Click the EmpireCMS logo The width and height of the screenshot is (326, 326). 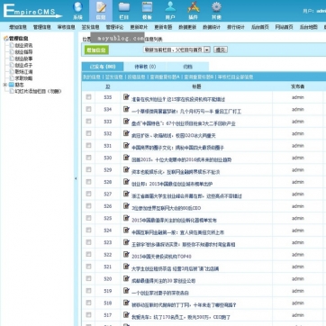[32, 11]
